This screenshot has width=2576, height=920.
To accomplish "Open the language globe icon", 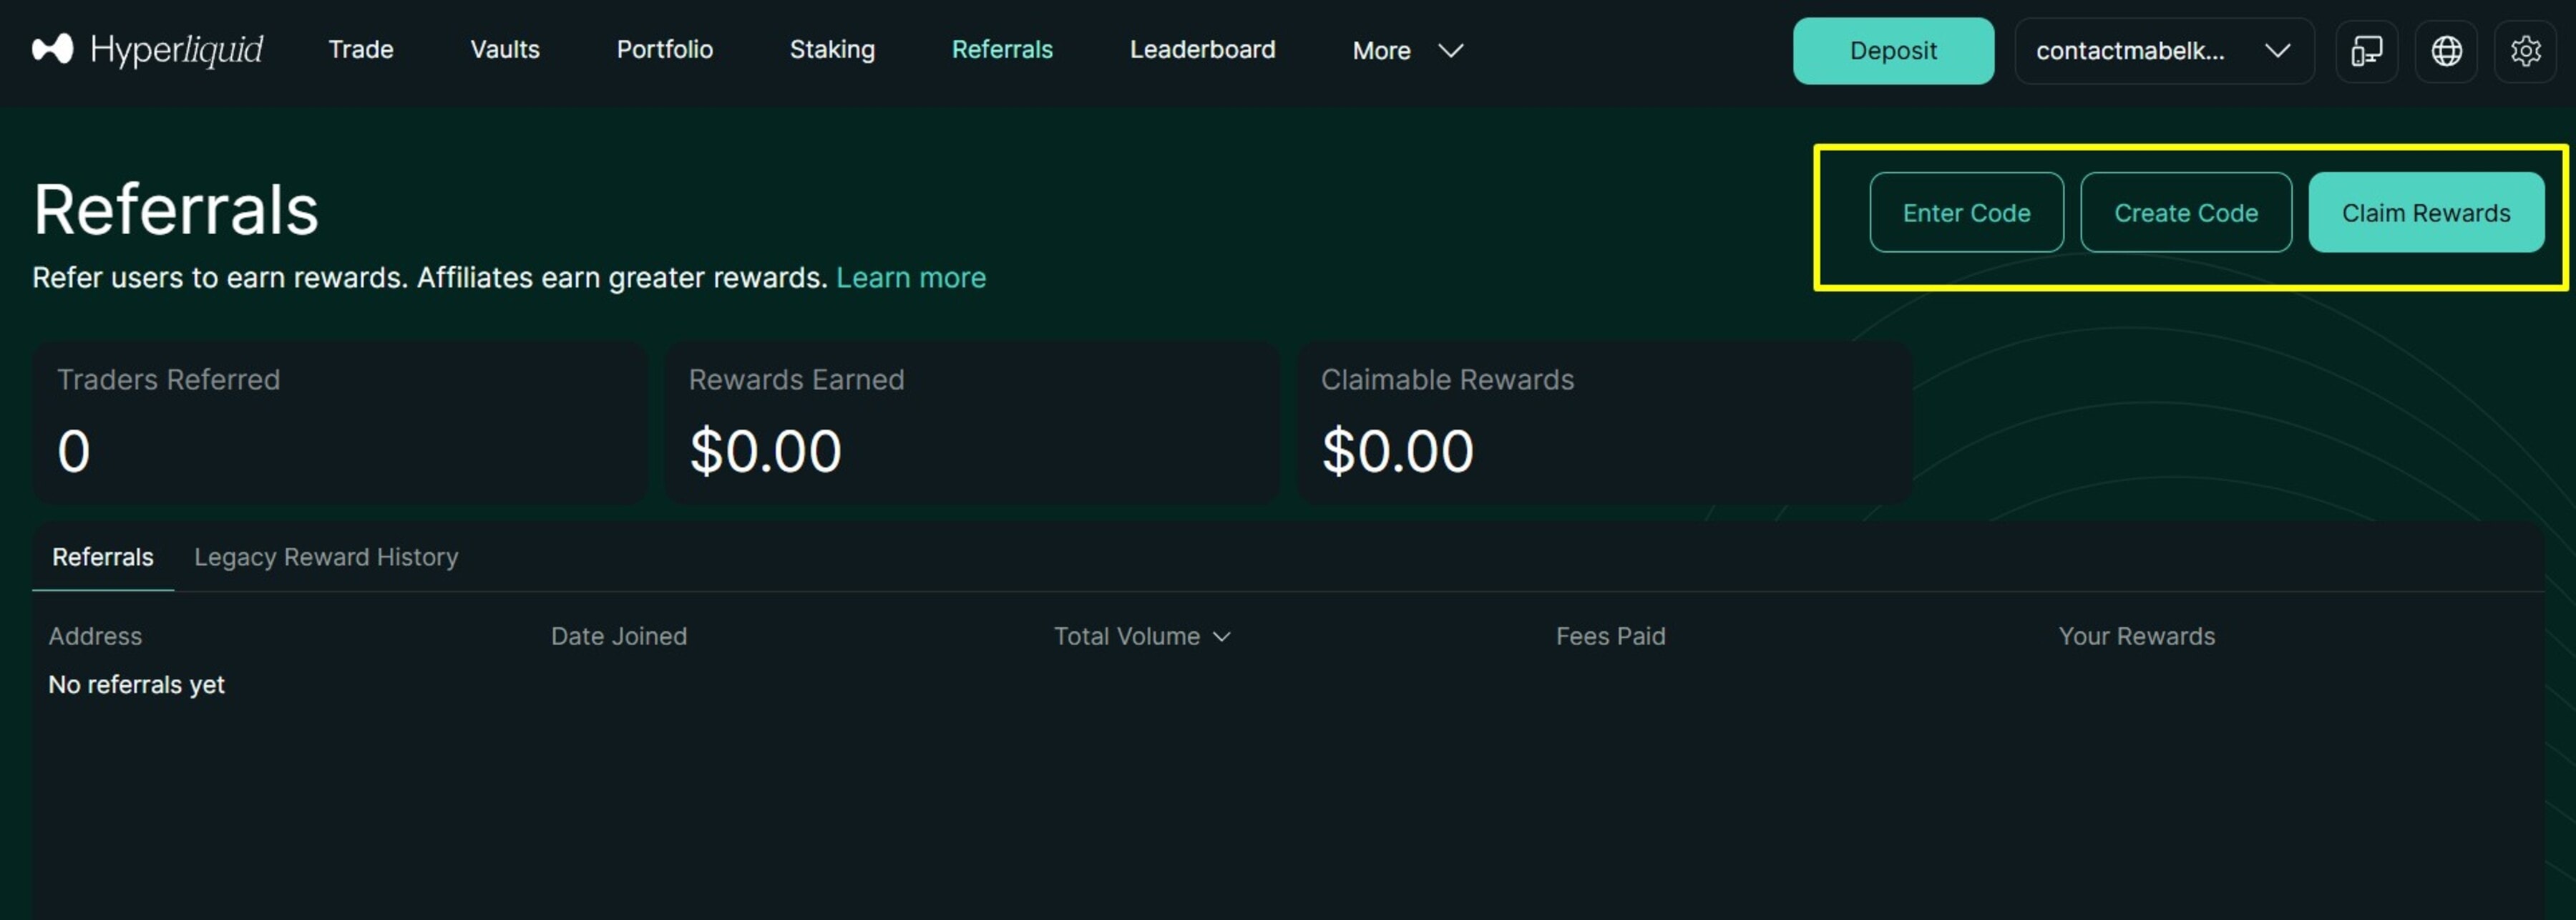I will tap(2446, 51).
